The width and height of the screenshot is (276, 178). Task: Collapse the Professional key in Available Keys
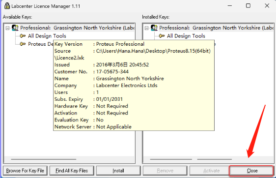7,28
